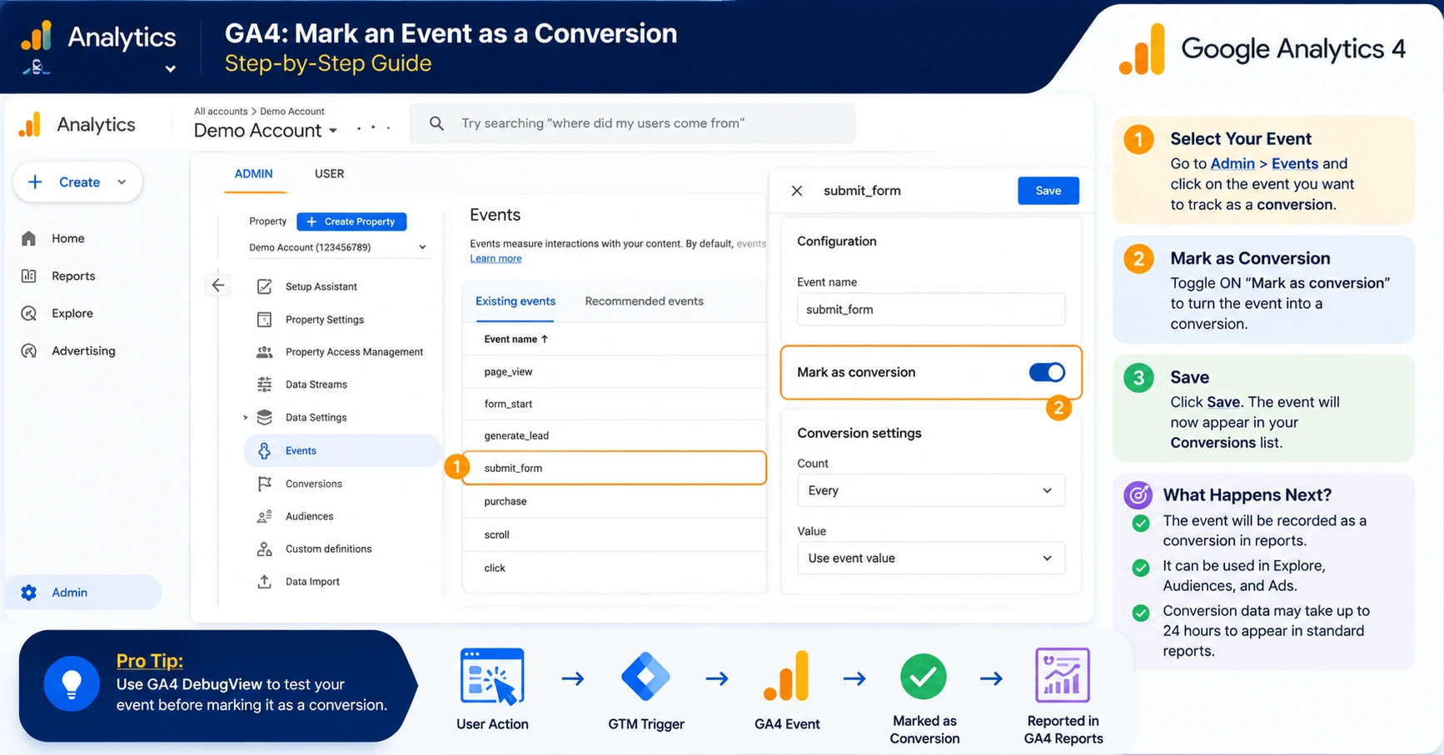The width and height of the screenshot is (1444, 755).
Task: Click the Explore icon in sidebar
Action: pos(28,314)
